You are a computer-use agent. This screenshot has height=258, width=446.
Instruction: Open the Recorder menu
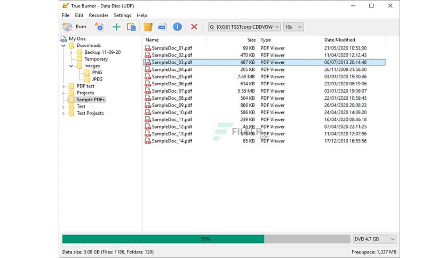pyautogui.click(x=98, y=15)
